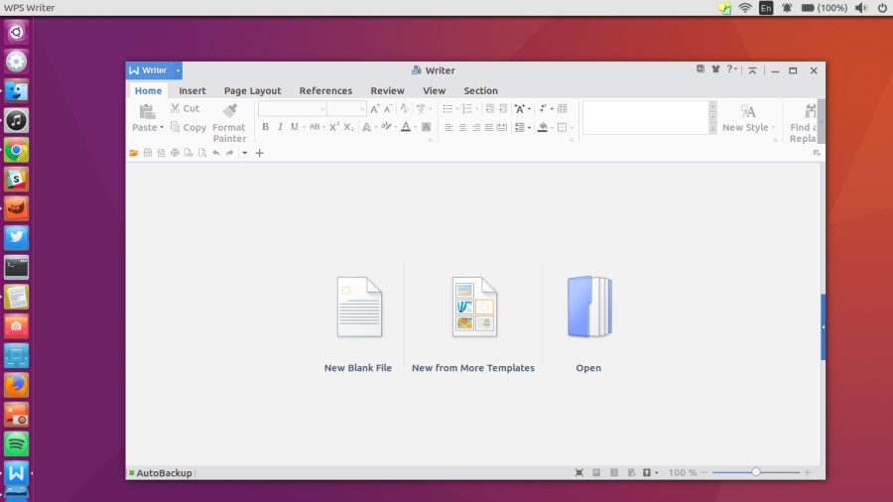Click the Shrink Font icon

coord(388,109)
